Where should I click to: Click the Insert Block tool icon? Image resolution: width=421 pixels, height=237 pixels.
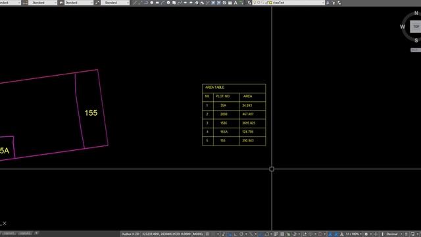(x=197, y=3)
